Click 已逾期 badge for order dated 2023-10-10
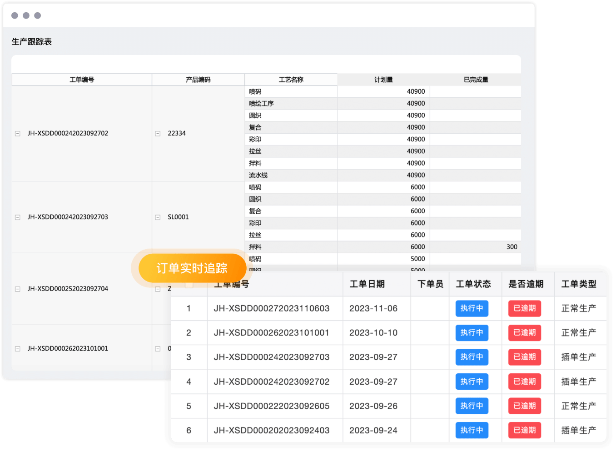The height and width of the screenshot is (452, 616). pos(524,333)
